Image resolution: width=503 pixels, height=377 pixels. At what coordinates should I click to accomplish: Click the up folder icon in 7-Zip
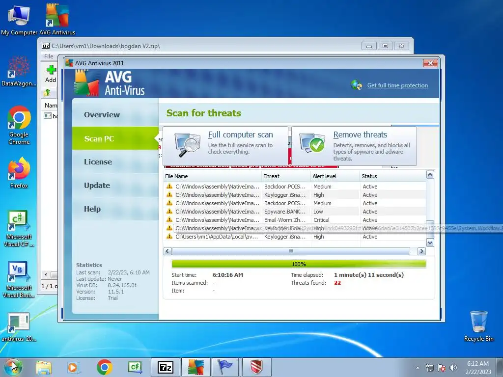pyautogui.click(x=47, y=93)
